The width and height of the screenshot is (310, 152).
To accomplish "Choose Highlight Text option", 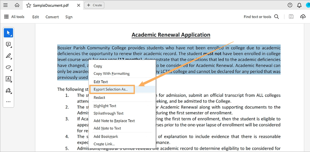I will 122,106.
